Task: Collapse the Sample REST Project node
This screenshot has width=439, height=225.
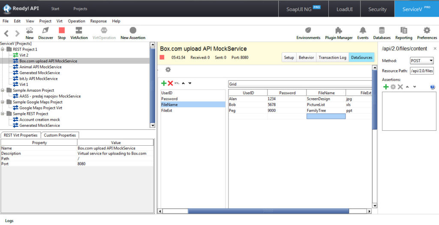Action: pyautogui.click(x=3, y=114)
